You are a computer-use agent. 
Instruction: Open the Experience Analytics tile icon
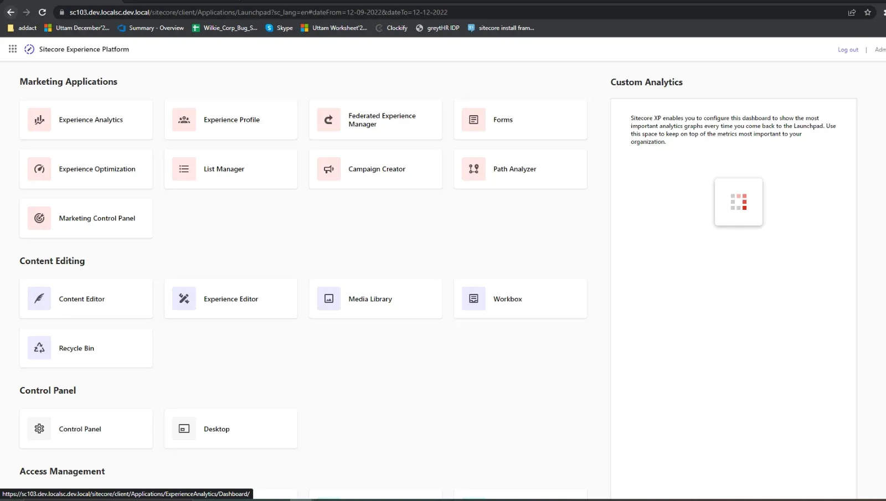point(39,120)
